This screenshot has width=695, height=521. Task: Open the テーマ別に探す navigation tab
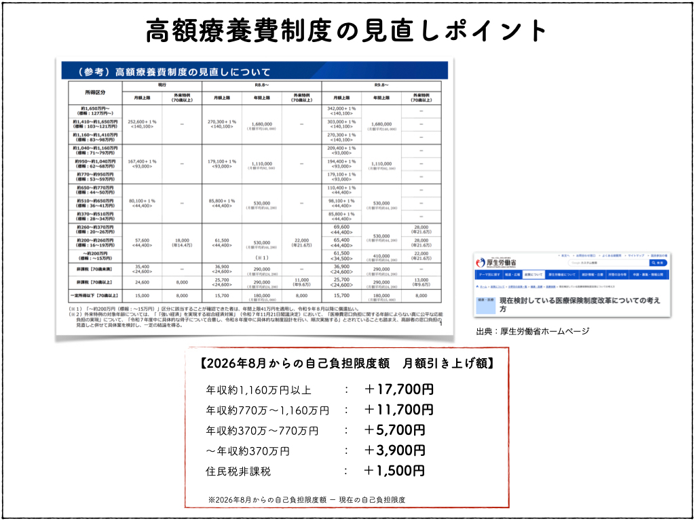point(489,275)
